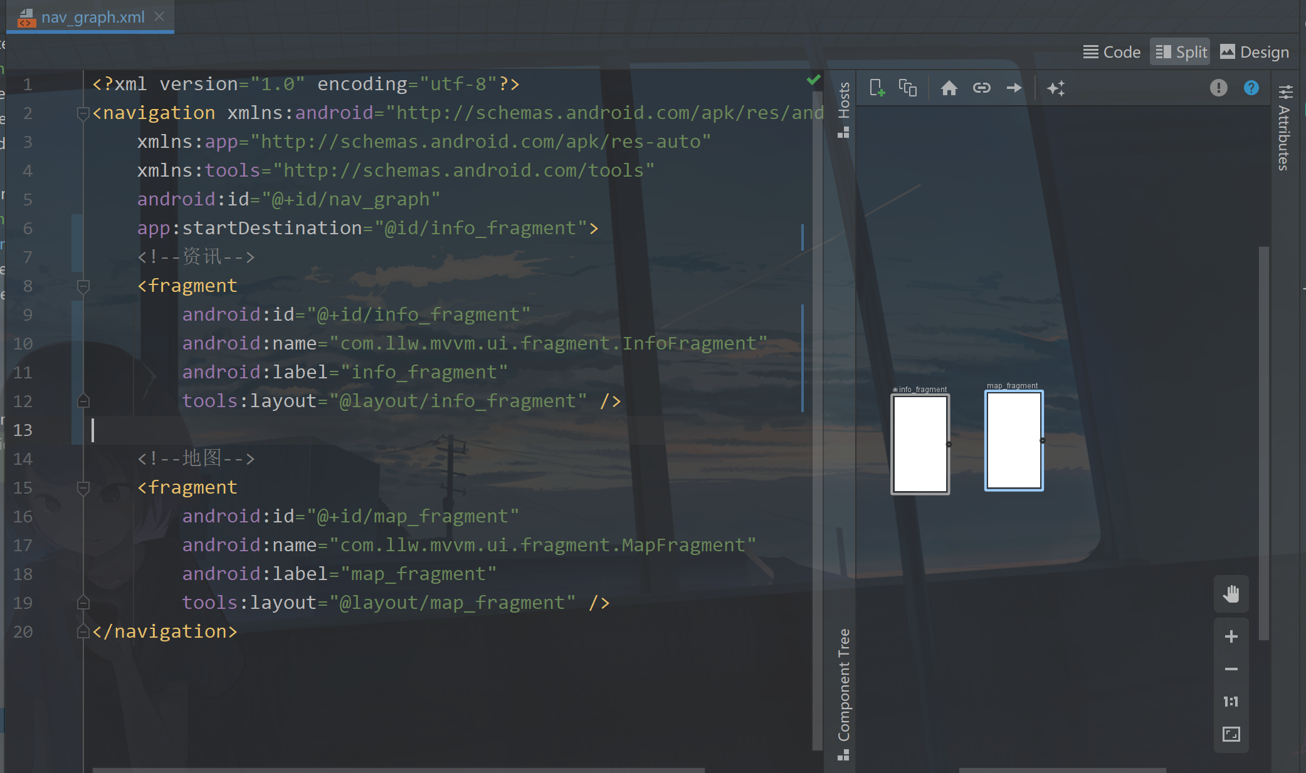Click the @+id/info_fragment id value
The width and height of the screenshot is (1306, 773).
418,314
